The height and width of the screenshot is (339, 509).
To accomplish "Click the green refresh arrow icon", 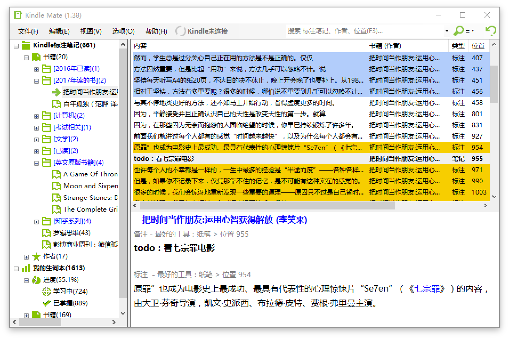I will pyautogui.click(x=491, y=31).
